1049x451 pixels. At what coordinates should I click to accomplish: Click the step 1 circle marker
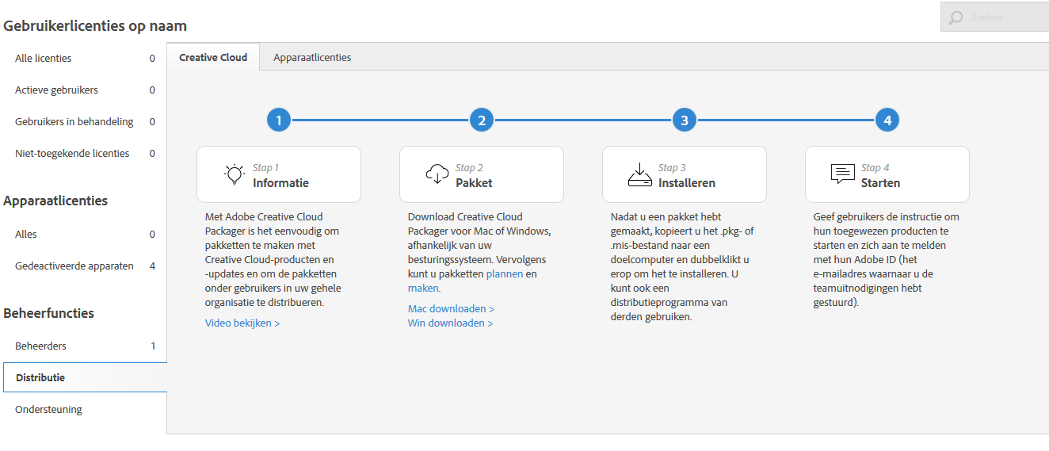pos(279,120)
